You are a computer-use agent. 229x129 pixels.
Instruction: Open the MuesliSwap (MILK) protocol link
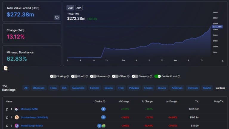coord(32,126)
